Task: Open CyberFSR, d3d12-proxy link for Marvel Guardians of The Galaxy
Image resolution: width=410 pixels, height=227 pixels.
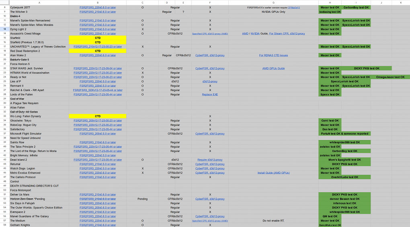Action: tap(210, 216)
